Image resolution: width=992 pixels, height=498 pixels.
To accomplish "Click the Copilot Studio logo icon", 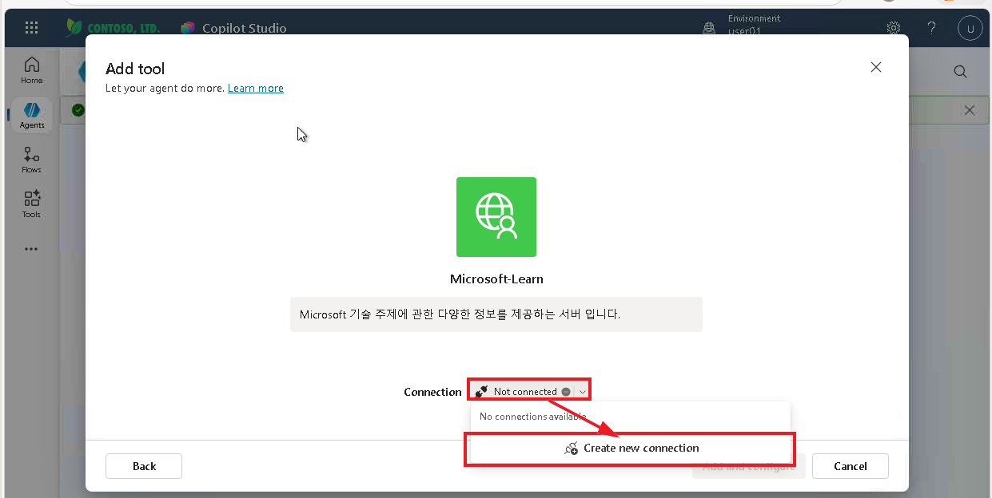I will tap(188, 28).
